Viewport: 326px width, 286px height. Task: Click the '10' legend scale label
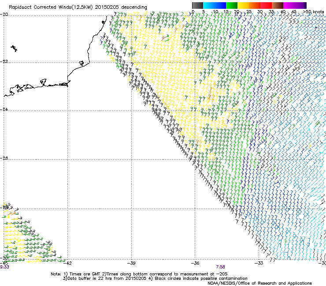tap(215, 11)
